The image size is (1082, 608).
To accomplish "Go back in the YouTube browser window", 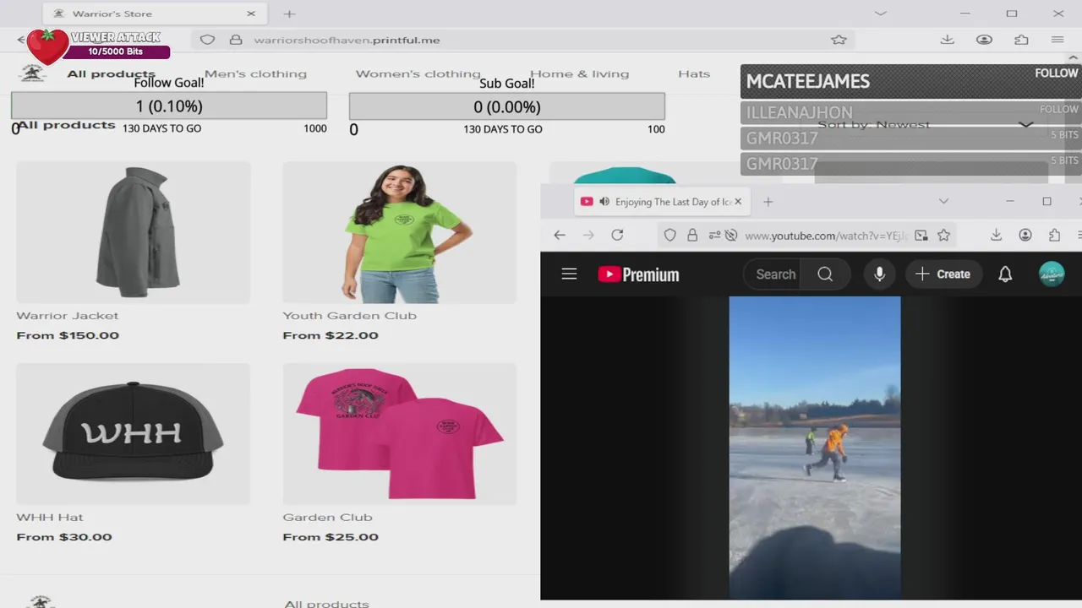I will tap(560, 235).
